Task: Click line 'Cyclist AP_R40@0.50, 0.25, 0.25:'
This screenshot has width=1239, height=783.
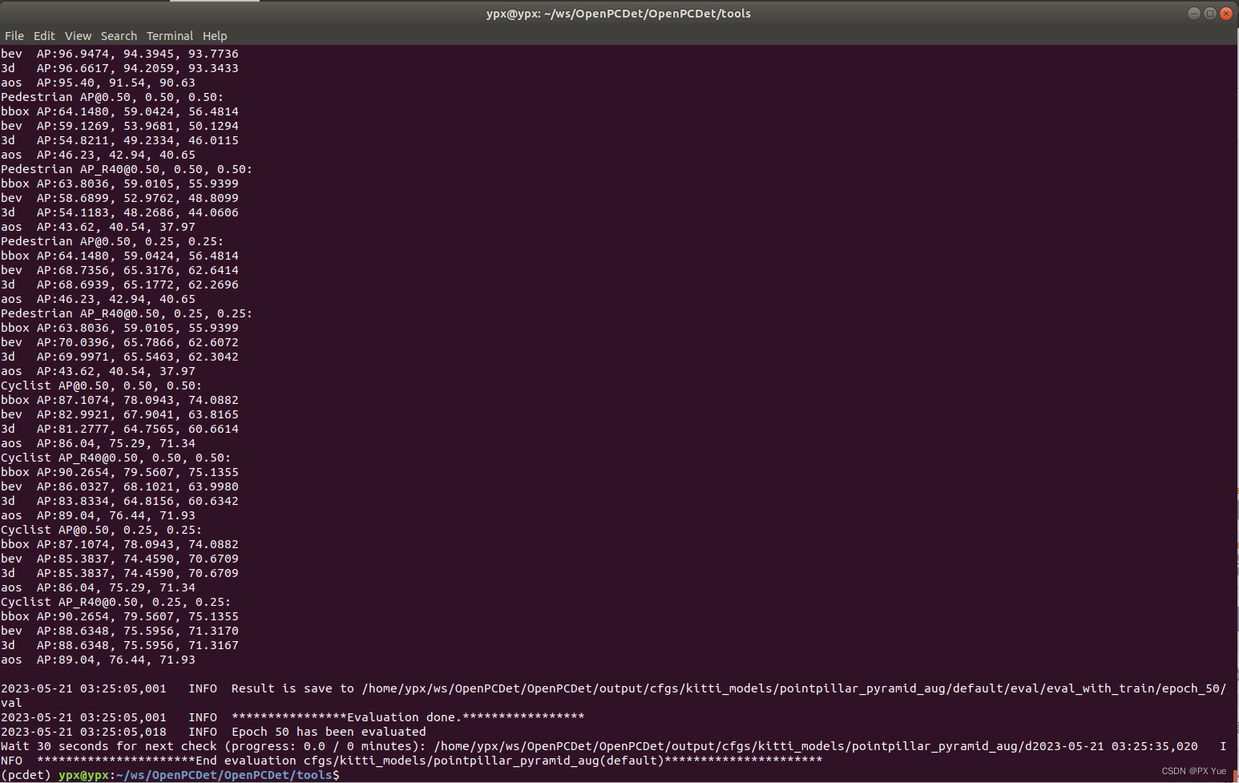Action: pos(116,602)
